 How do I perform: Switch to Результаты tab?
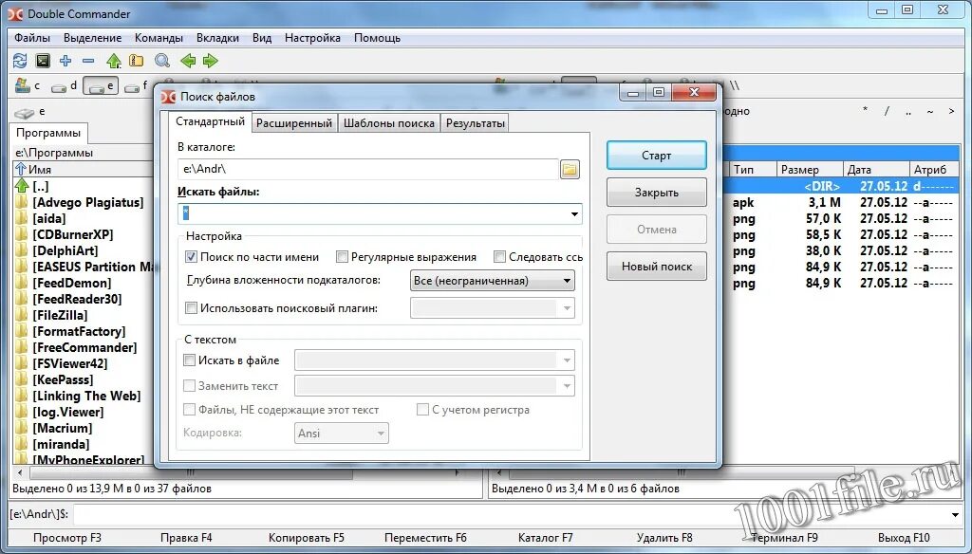(476, 123)
